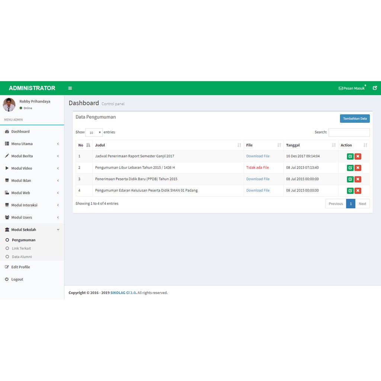
Task: Download file for Jadwal Penerimaan Raport
Action: click(258, 156)
